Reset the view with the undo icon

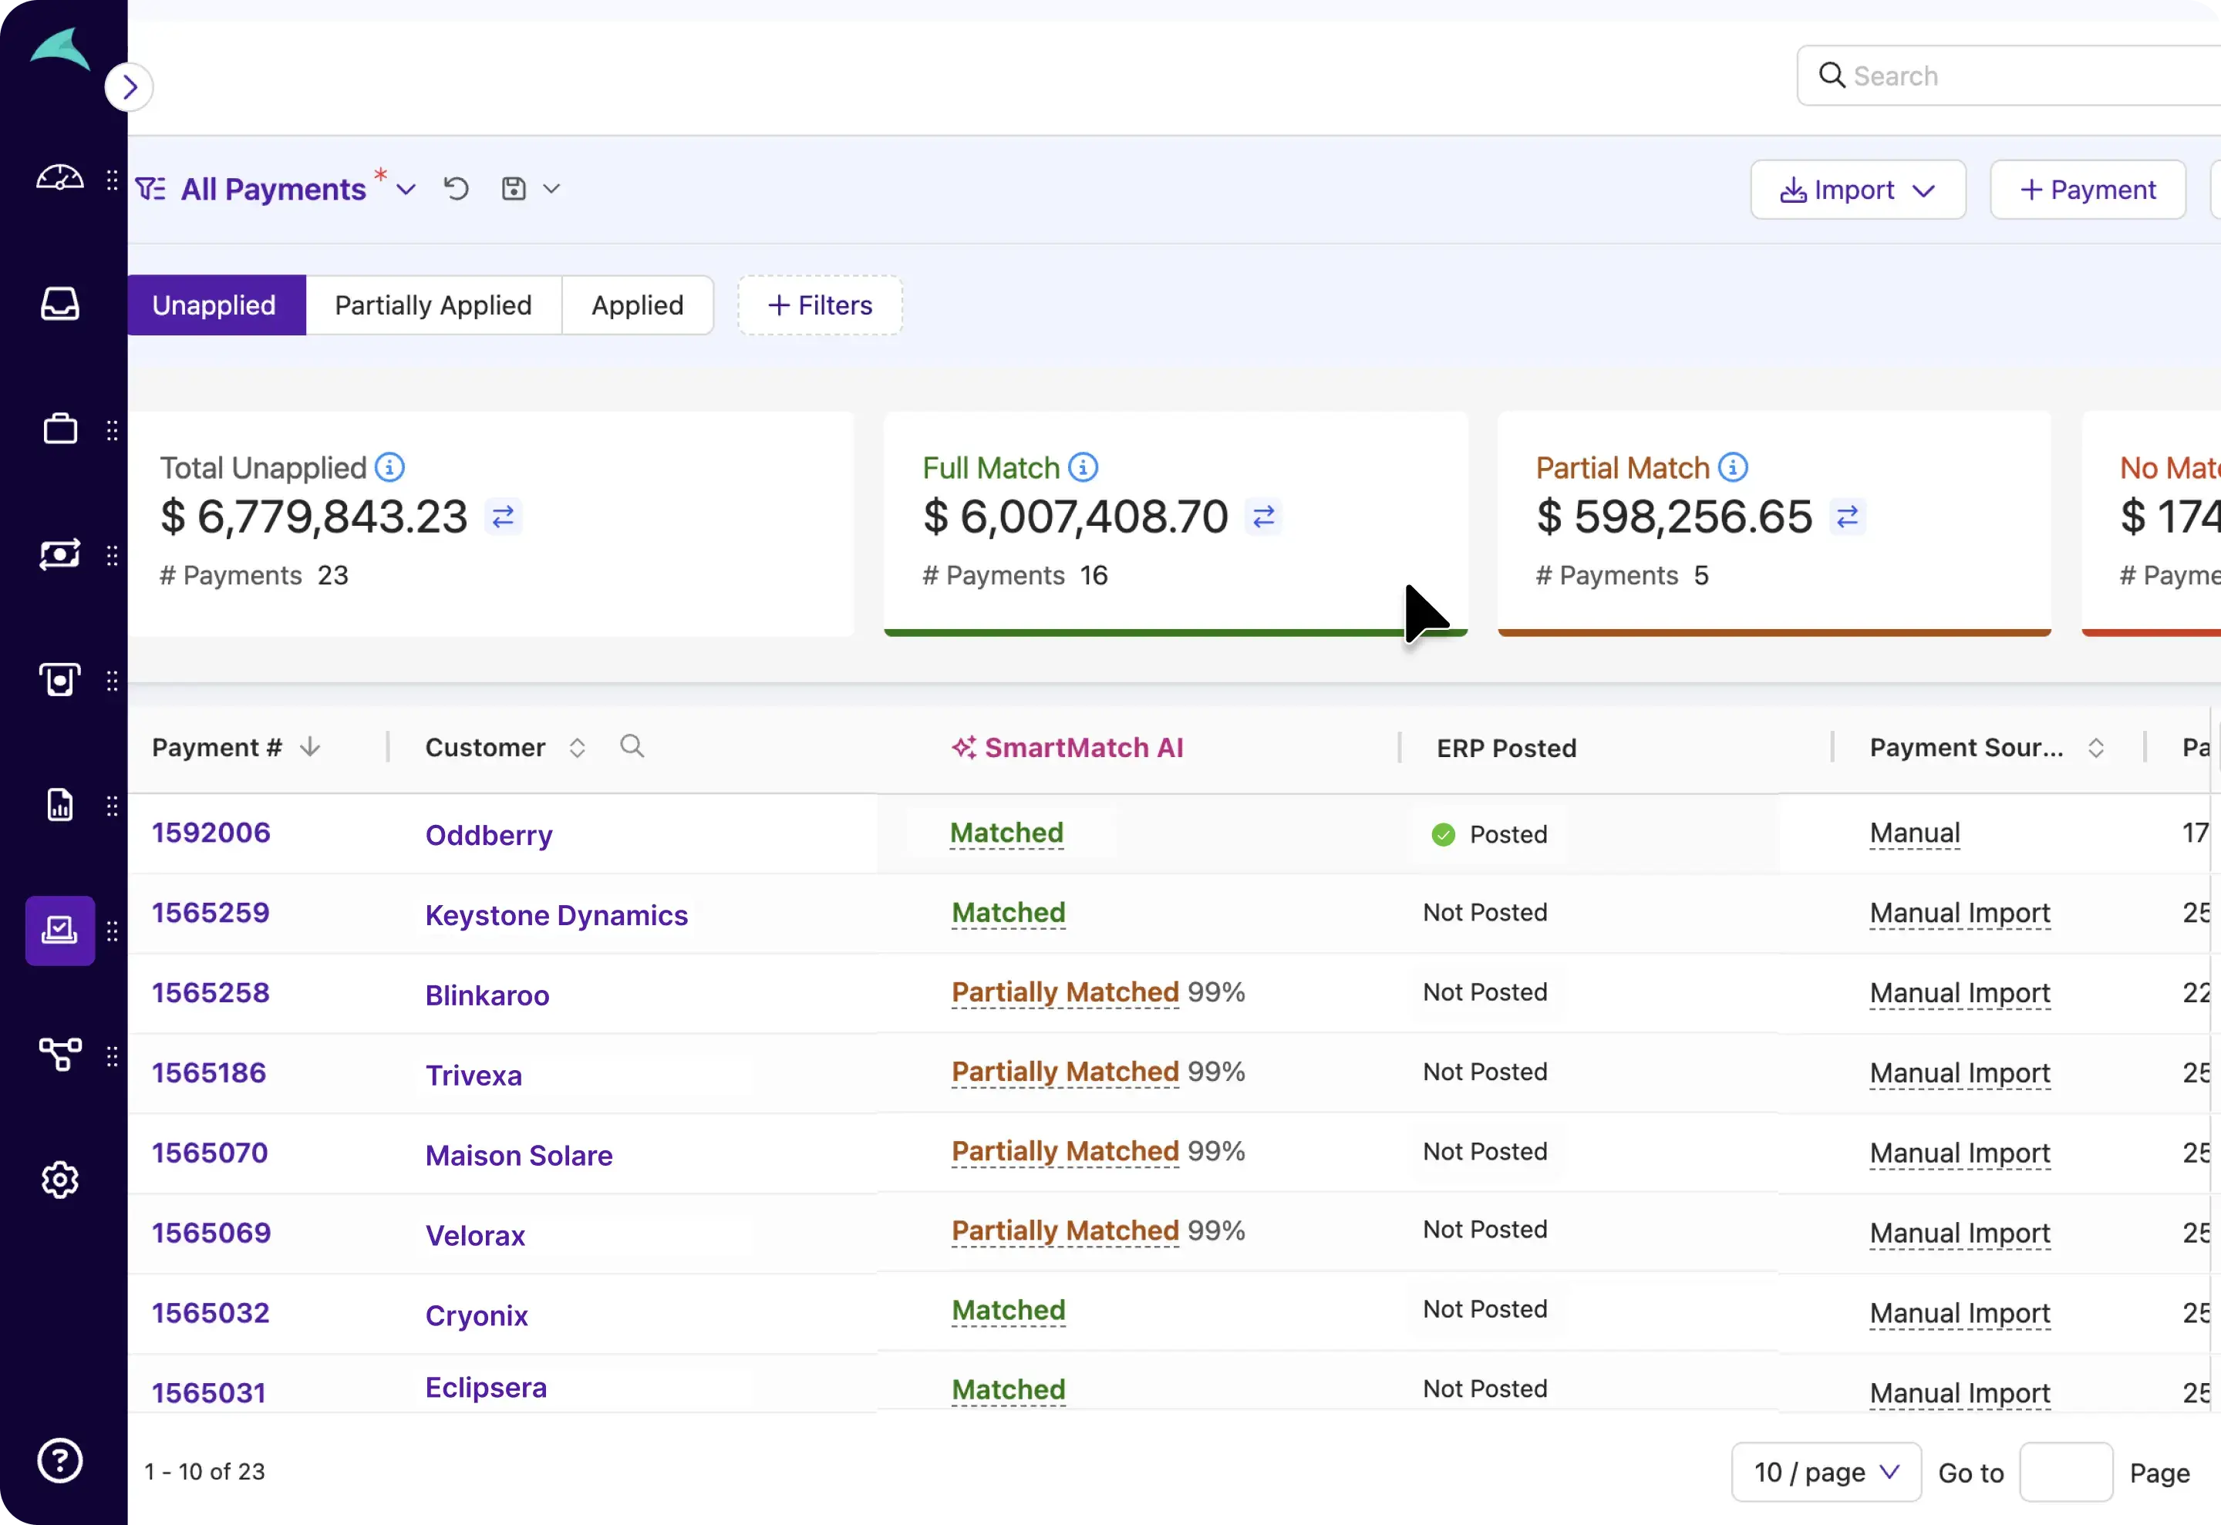(x=456, y=189)
